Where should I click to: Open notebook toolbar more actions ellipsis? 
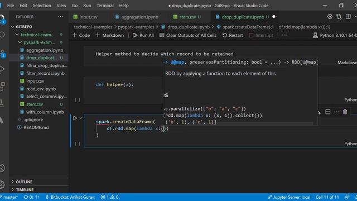click(284, 35)
